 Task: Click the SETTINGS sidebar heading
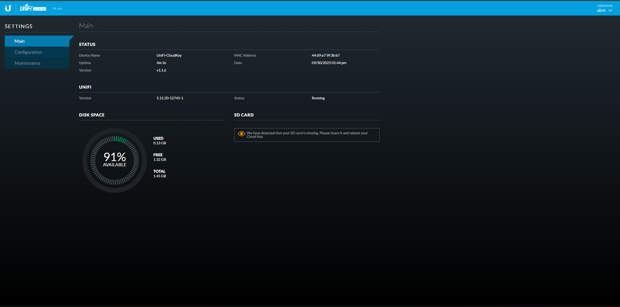pyautogui.click(x=19, y=26)
